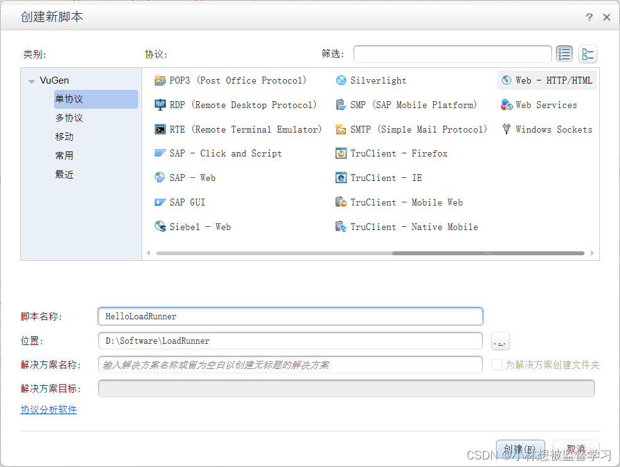The height and width of the screenshot is (467, 620).
Task: Open the 协议分析软件 link
Action: click(48, 410)
